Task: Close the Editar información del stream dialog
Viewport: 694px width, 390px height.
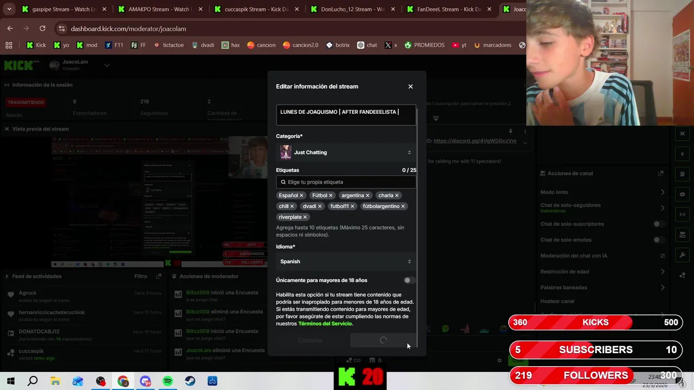Action: point(410,87)
